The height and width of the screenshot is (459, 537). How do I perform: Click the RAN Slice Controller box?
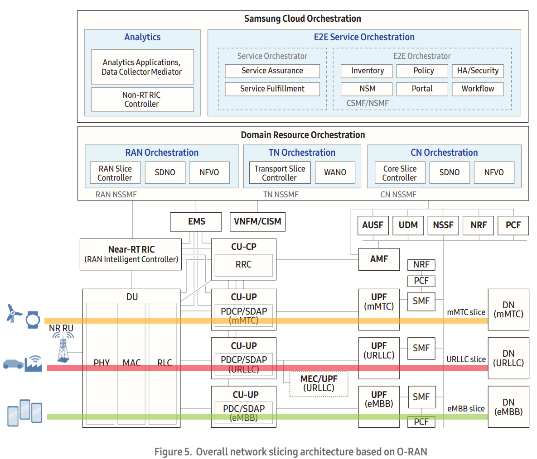pyautogui.click(x=116, y=173)
